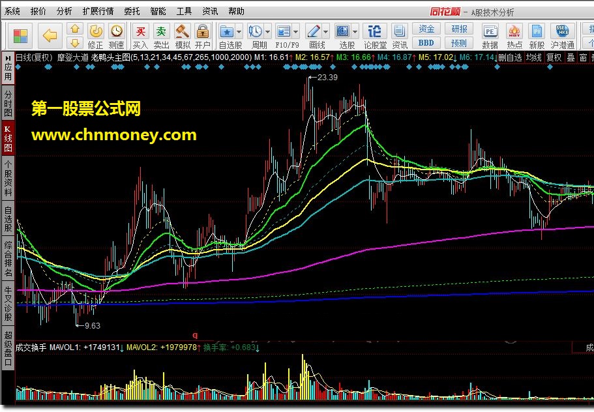Switch to the 分时图 sidebar tab
This screenshot has width=594, height=412.
[8, 103]
